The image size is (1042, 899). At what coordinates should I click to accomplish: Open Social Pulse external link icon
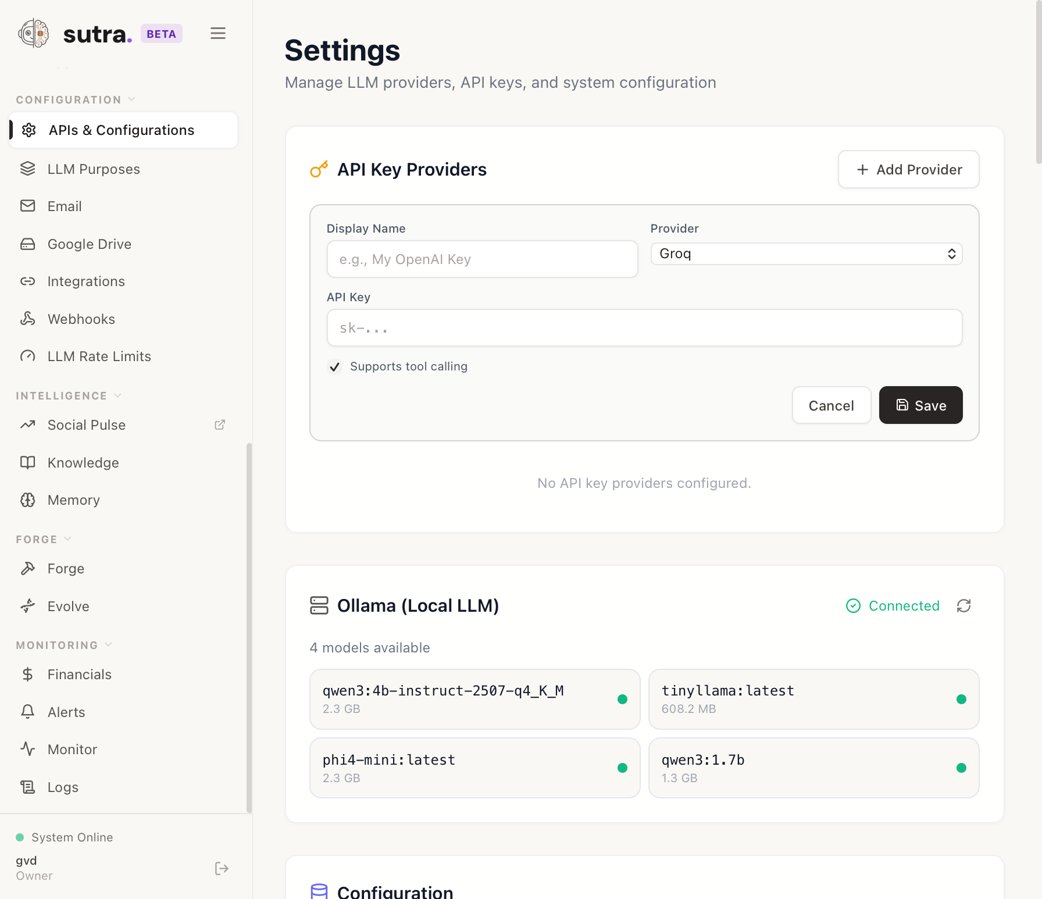[220, 425]
